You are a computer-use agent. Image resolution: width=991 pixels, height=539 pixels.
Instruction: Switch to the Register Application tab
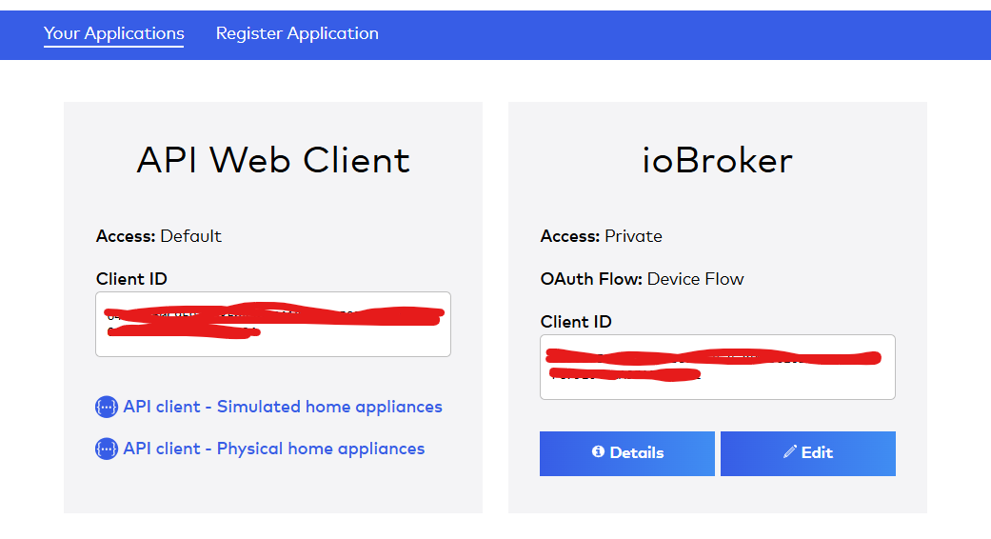(x=297, y=33)
